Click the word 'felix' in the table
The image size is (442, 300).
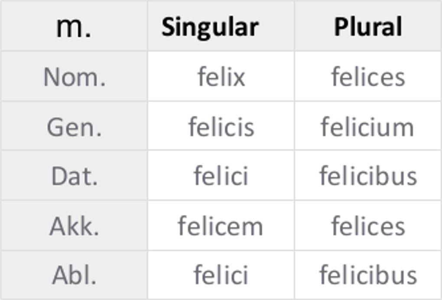point(221,77)
